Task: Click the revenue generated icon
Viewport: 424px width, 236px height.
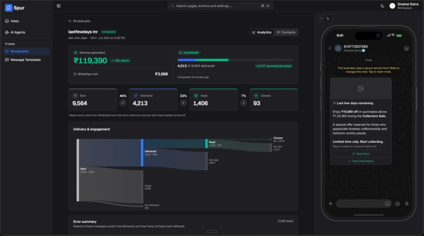Action: [x=76, y=52]
